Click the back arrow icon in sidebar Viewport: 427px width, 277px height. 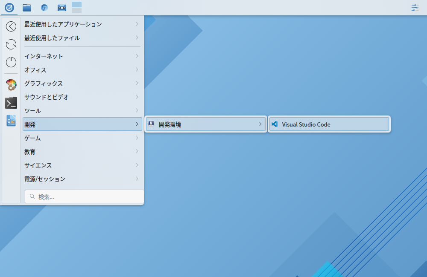tap(11, 26)
